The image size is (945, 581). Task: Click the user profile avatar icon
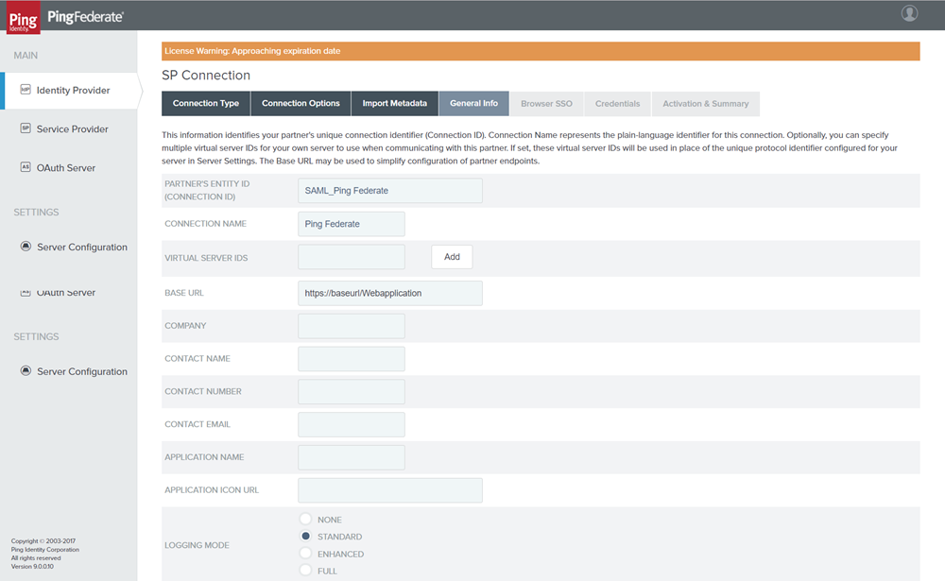[x=909, y=13]
